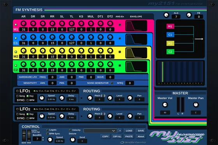Toggle the M2 operator enable checkbox
The height and width of the screenshot is (145, 218).
16,52
